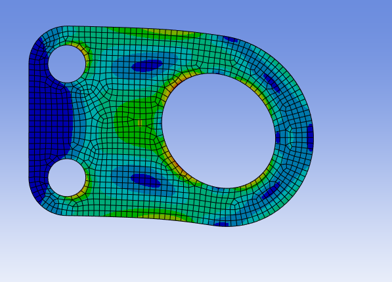Pick the dark blue oval spot between the upper small hole and large hole
This screenshot has width=392, height=282.
[146, 66]
